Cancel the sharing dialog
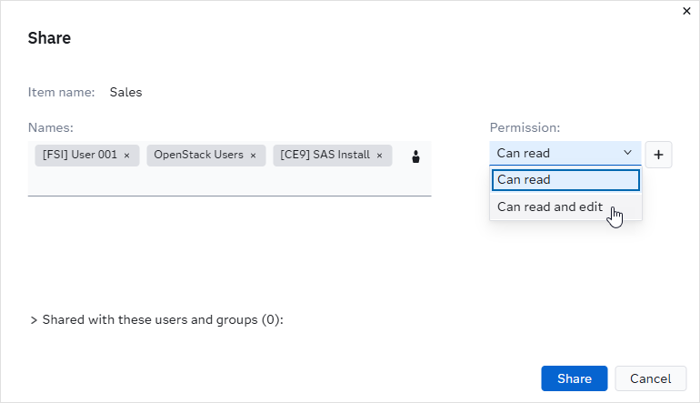The image size is (700, 403). pyautogui.click(x=650, y=378)
